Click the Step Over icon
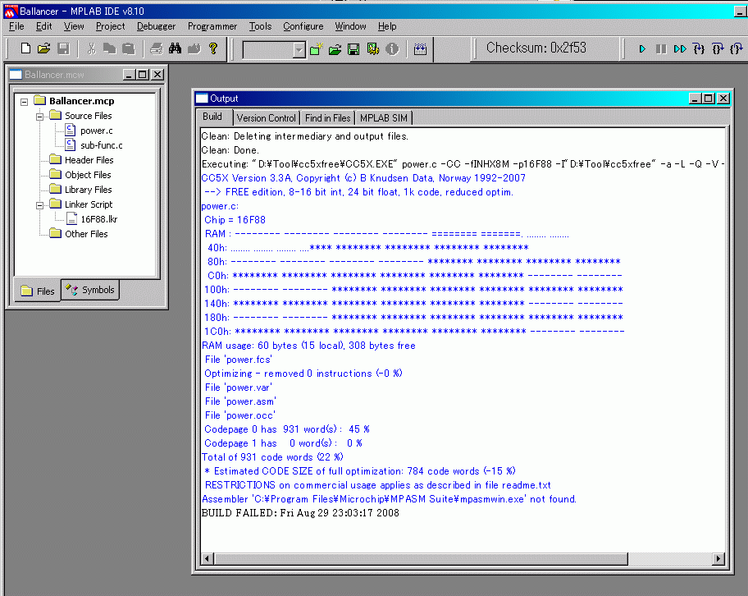The width and height of the screenshot is (748, 596). point(718,48)
